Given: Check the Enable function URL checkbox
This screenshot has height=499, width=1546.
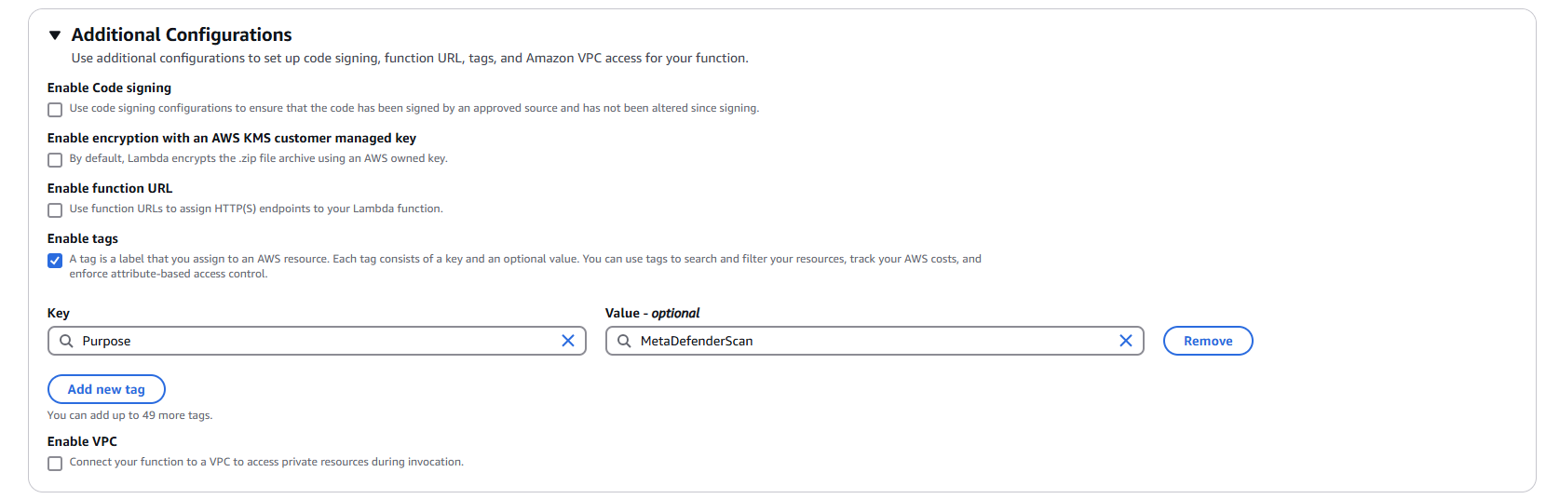Looking at the screenshot, I should 55,210.
